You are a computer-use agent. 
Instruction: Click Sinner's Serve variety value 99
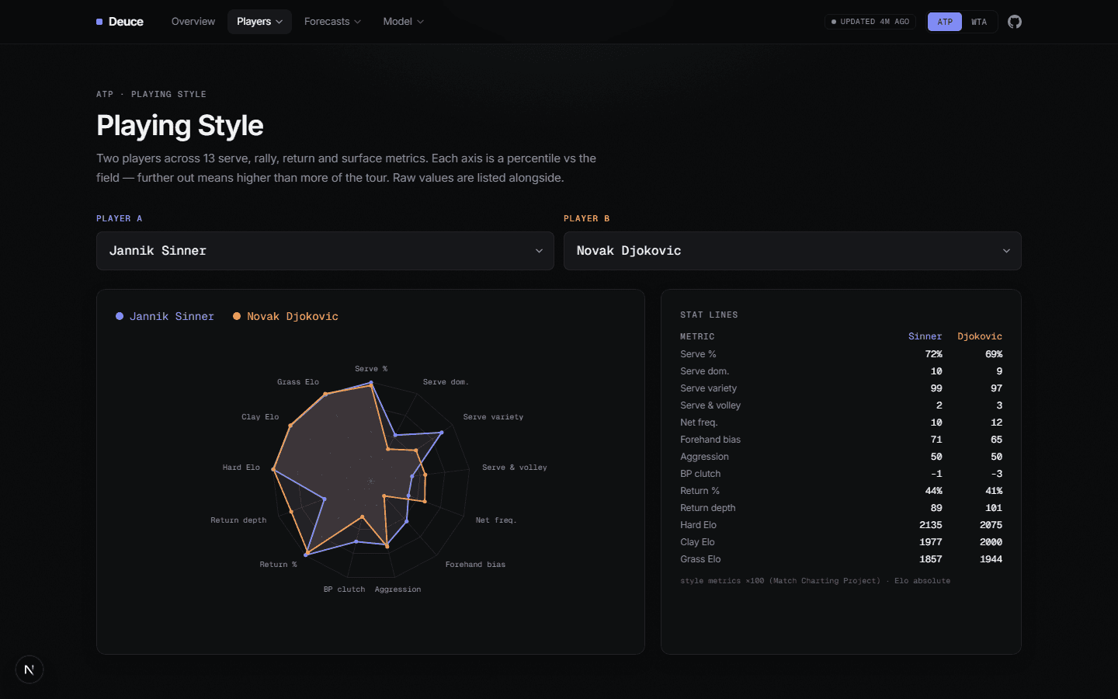[x=936, y=388]
